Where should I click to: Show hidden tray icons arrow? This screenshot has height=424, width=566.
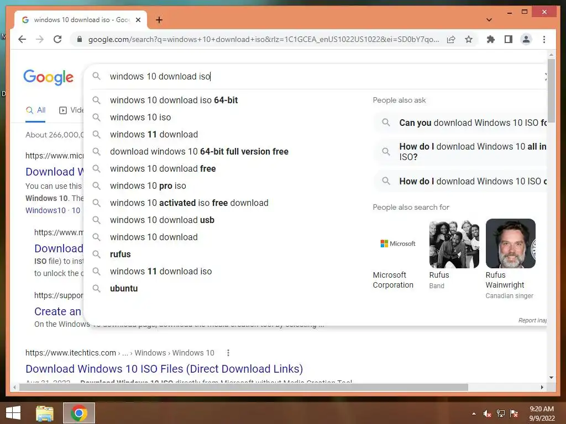pos(474,414)
